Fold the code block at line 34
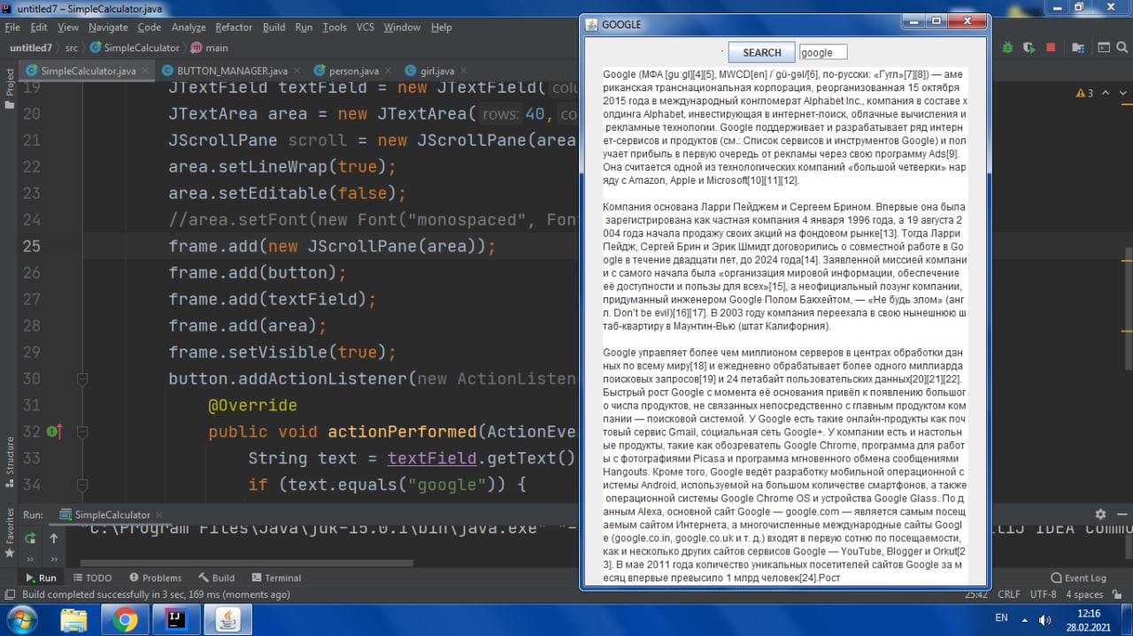Screen dimensions: 1133x636 coord(81,486)
